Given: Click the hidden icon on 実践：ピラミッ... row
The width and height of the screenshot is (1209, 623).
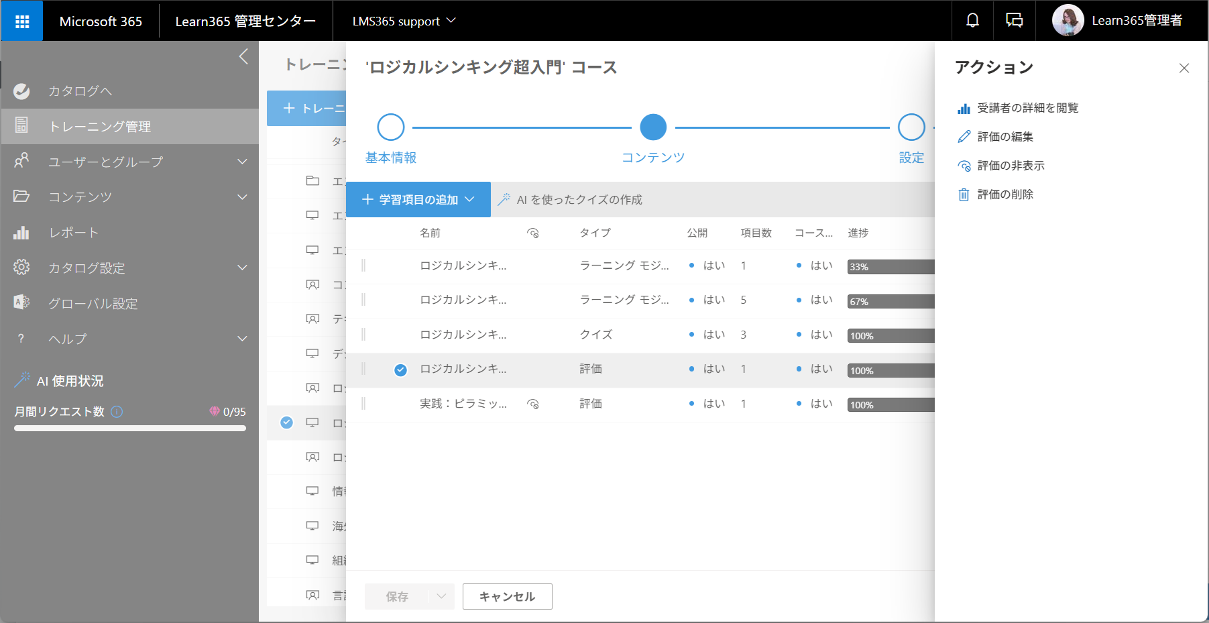Looking at the screenshot, I should [533, 404].
